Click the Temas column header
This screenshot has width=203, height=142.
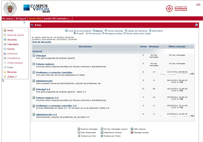coord(143,47)
